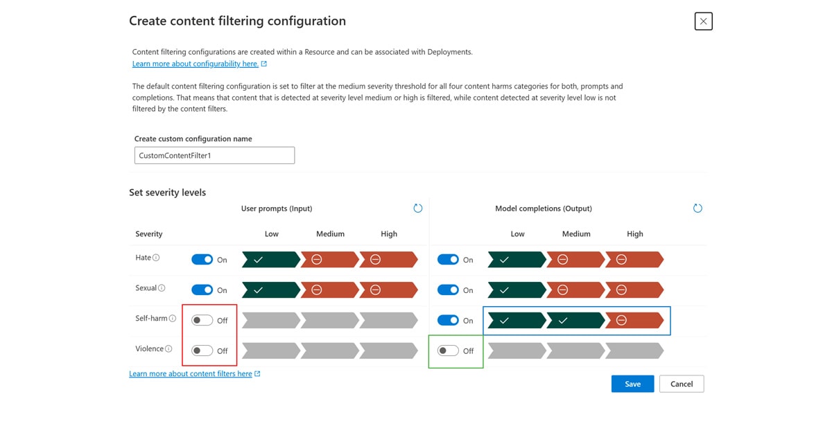Toggle Sexual filter for Model completions

tap(448, 290)
